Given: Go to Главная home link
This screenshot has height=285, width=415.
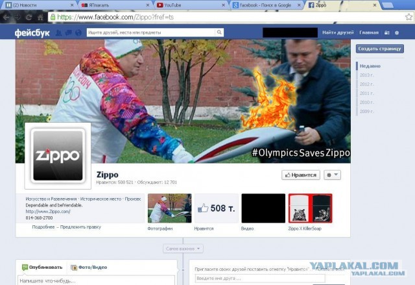Looking at the screenshot, I should click(x=369, y=32).
